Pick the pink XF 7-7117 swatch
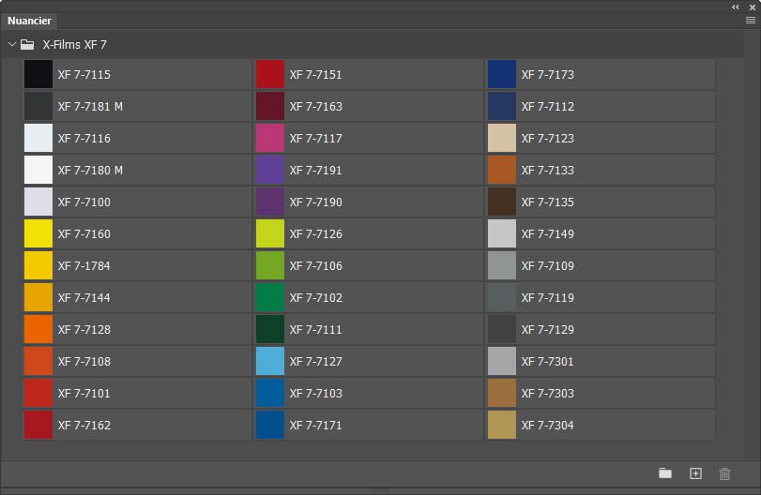Viewport: 761px width, 495px height. click(270, 138)
